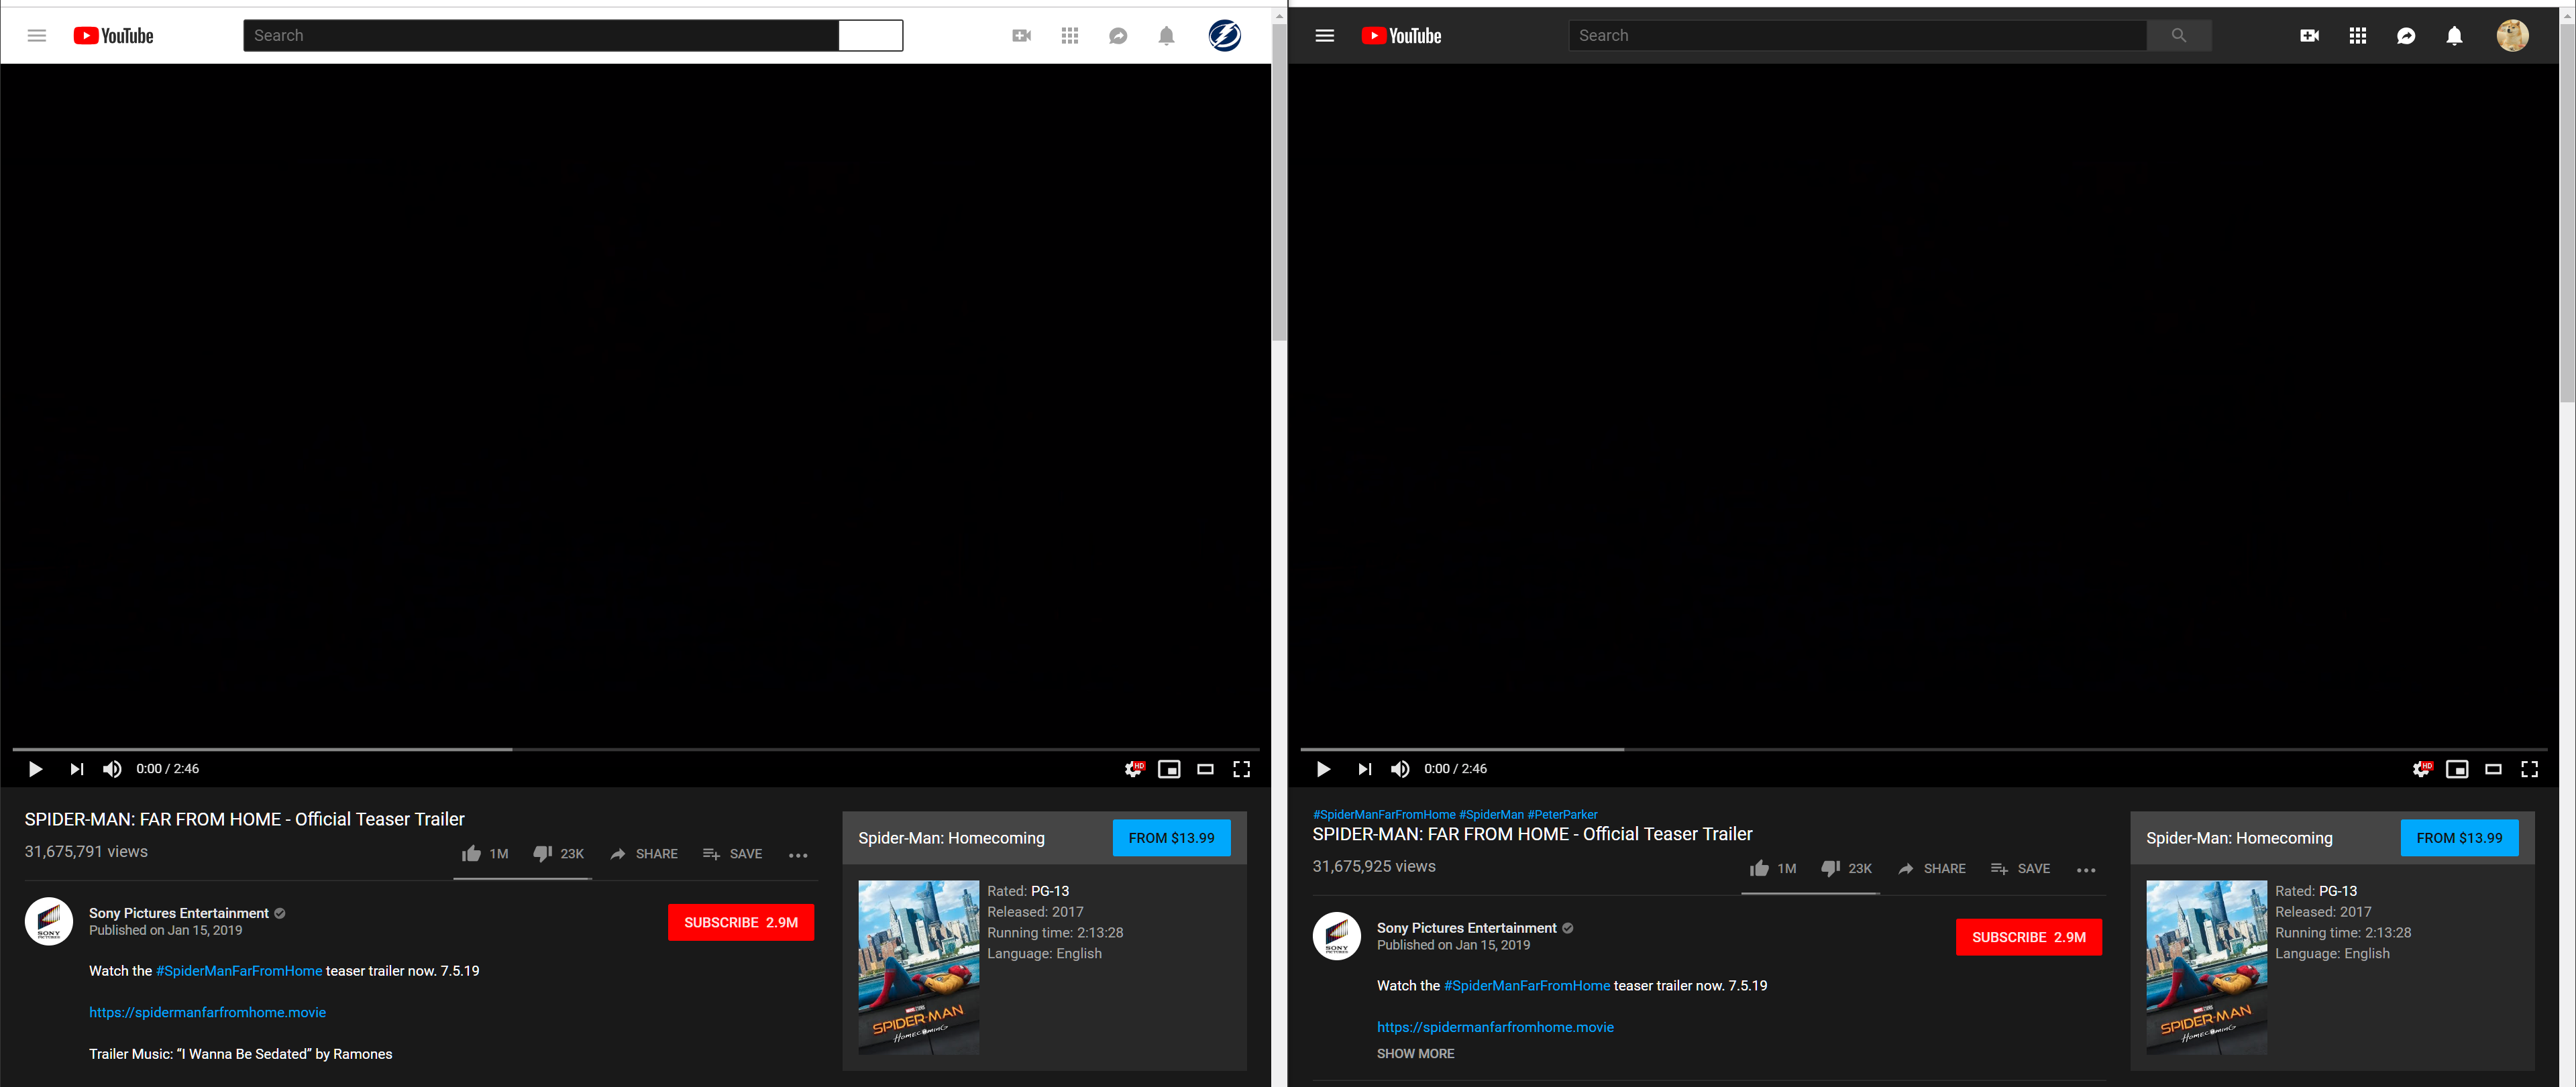Expand the description via SHOW MORE
This screenshot has height=1087, width=2576.
click(1415, 1053)
